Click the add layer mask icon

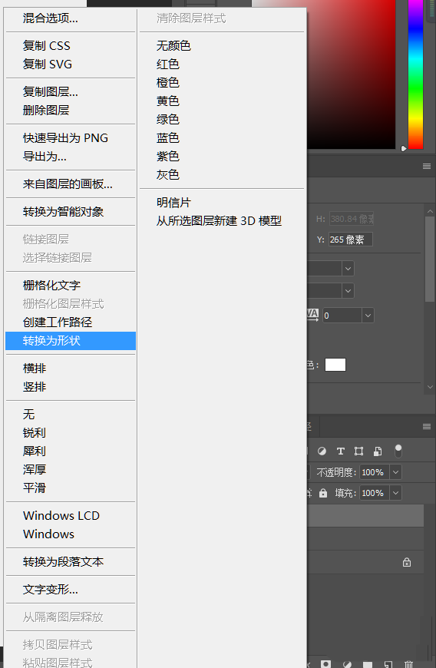click(325, 664)
